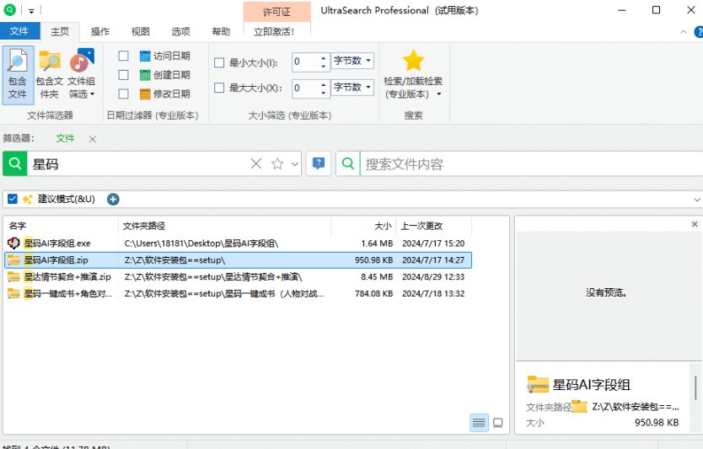The height and width of the screenshot is (449, 703).
Task: Check the 最小大小 checkbox
Action: click(220, 62)
